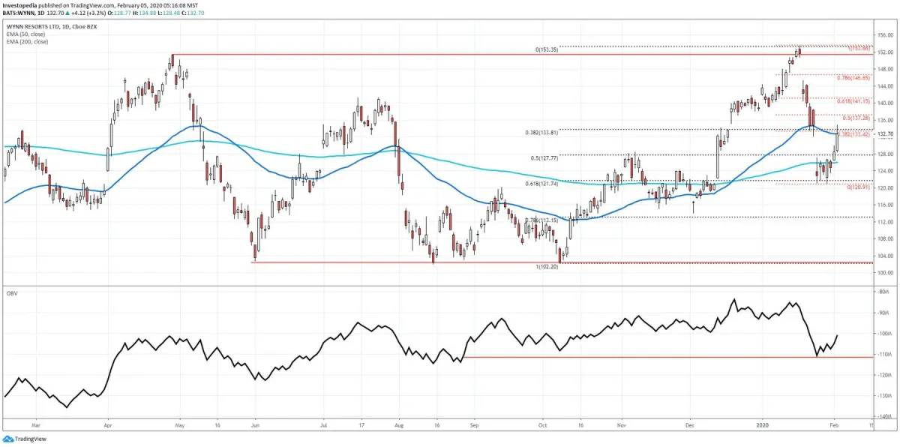The image size is (900, 447).
Task: Click the -110M OBV axis label
Action: [x=885, y=354]
